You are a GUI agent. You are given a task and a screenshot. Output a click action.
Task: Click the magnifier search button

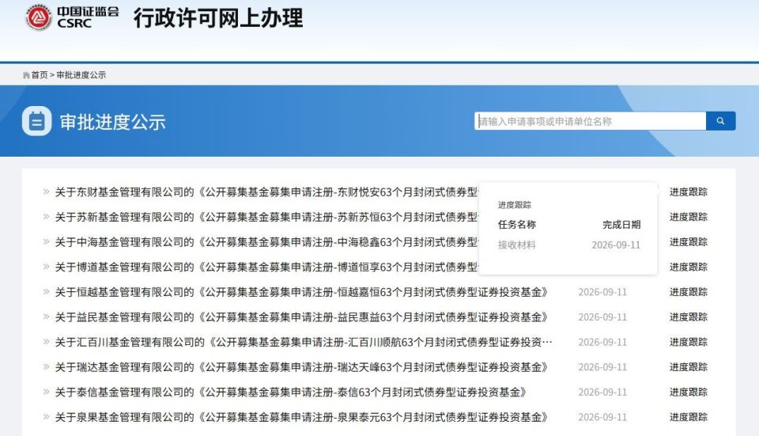[x=721, y=121]
